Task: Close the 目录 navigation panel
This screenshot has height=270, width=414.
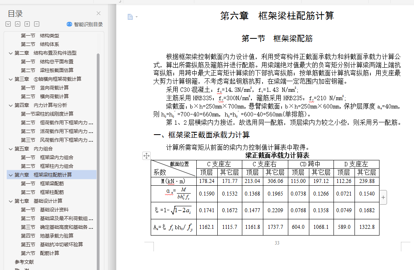Action: point(98,13)
